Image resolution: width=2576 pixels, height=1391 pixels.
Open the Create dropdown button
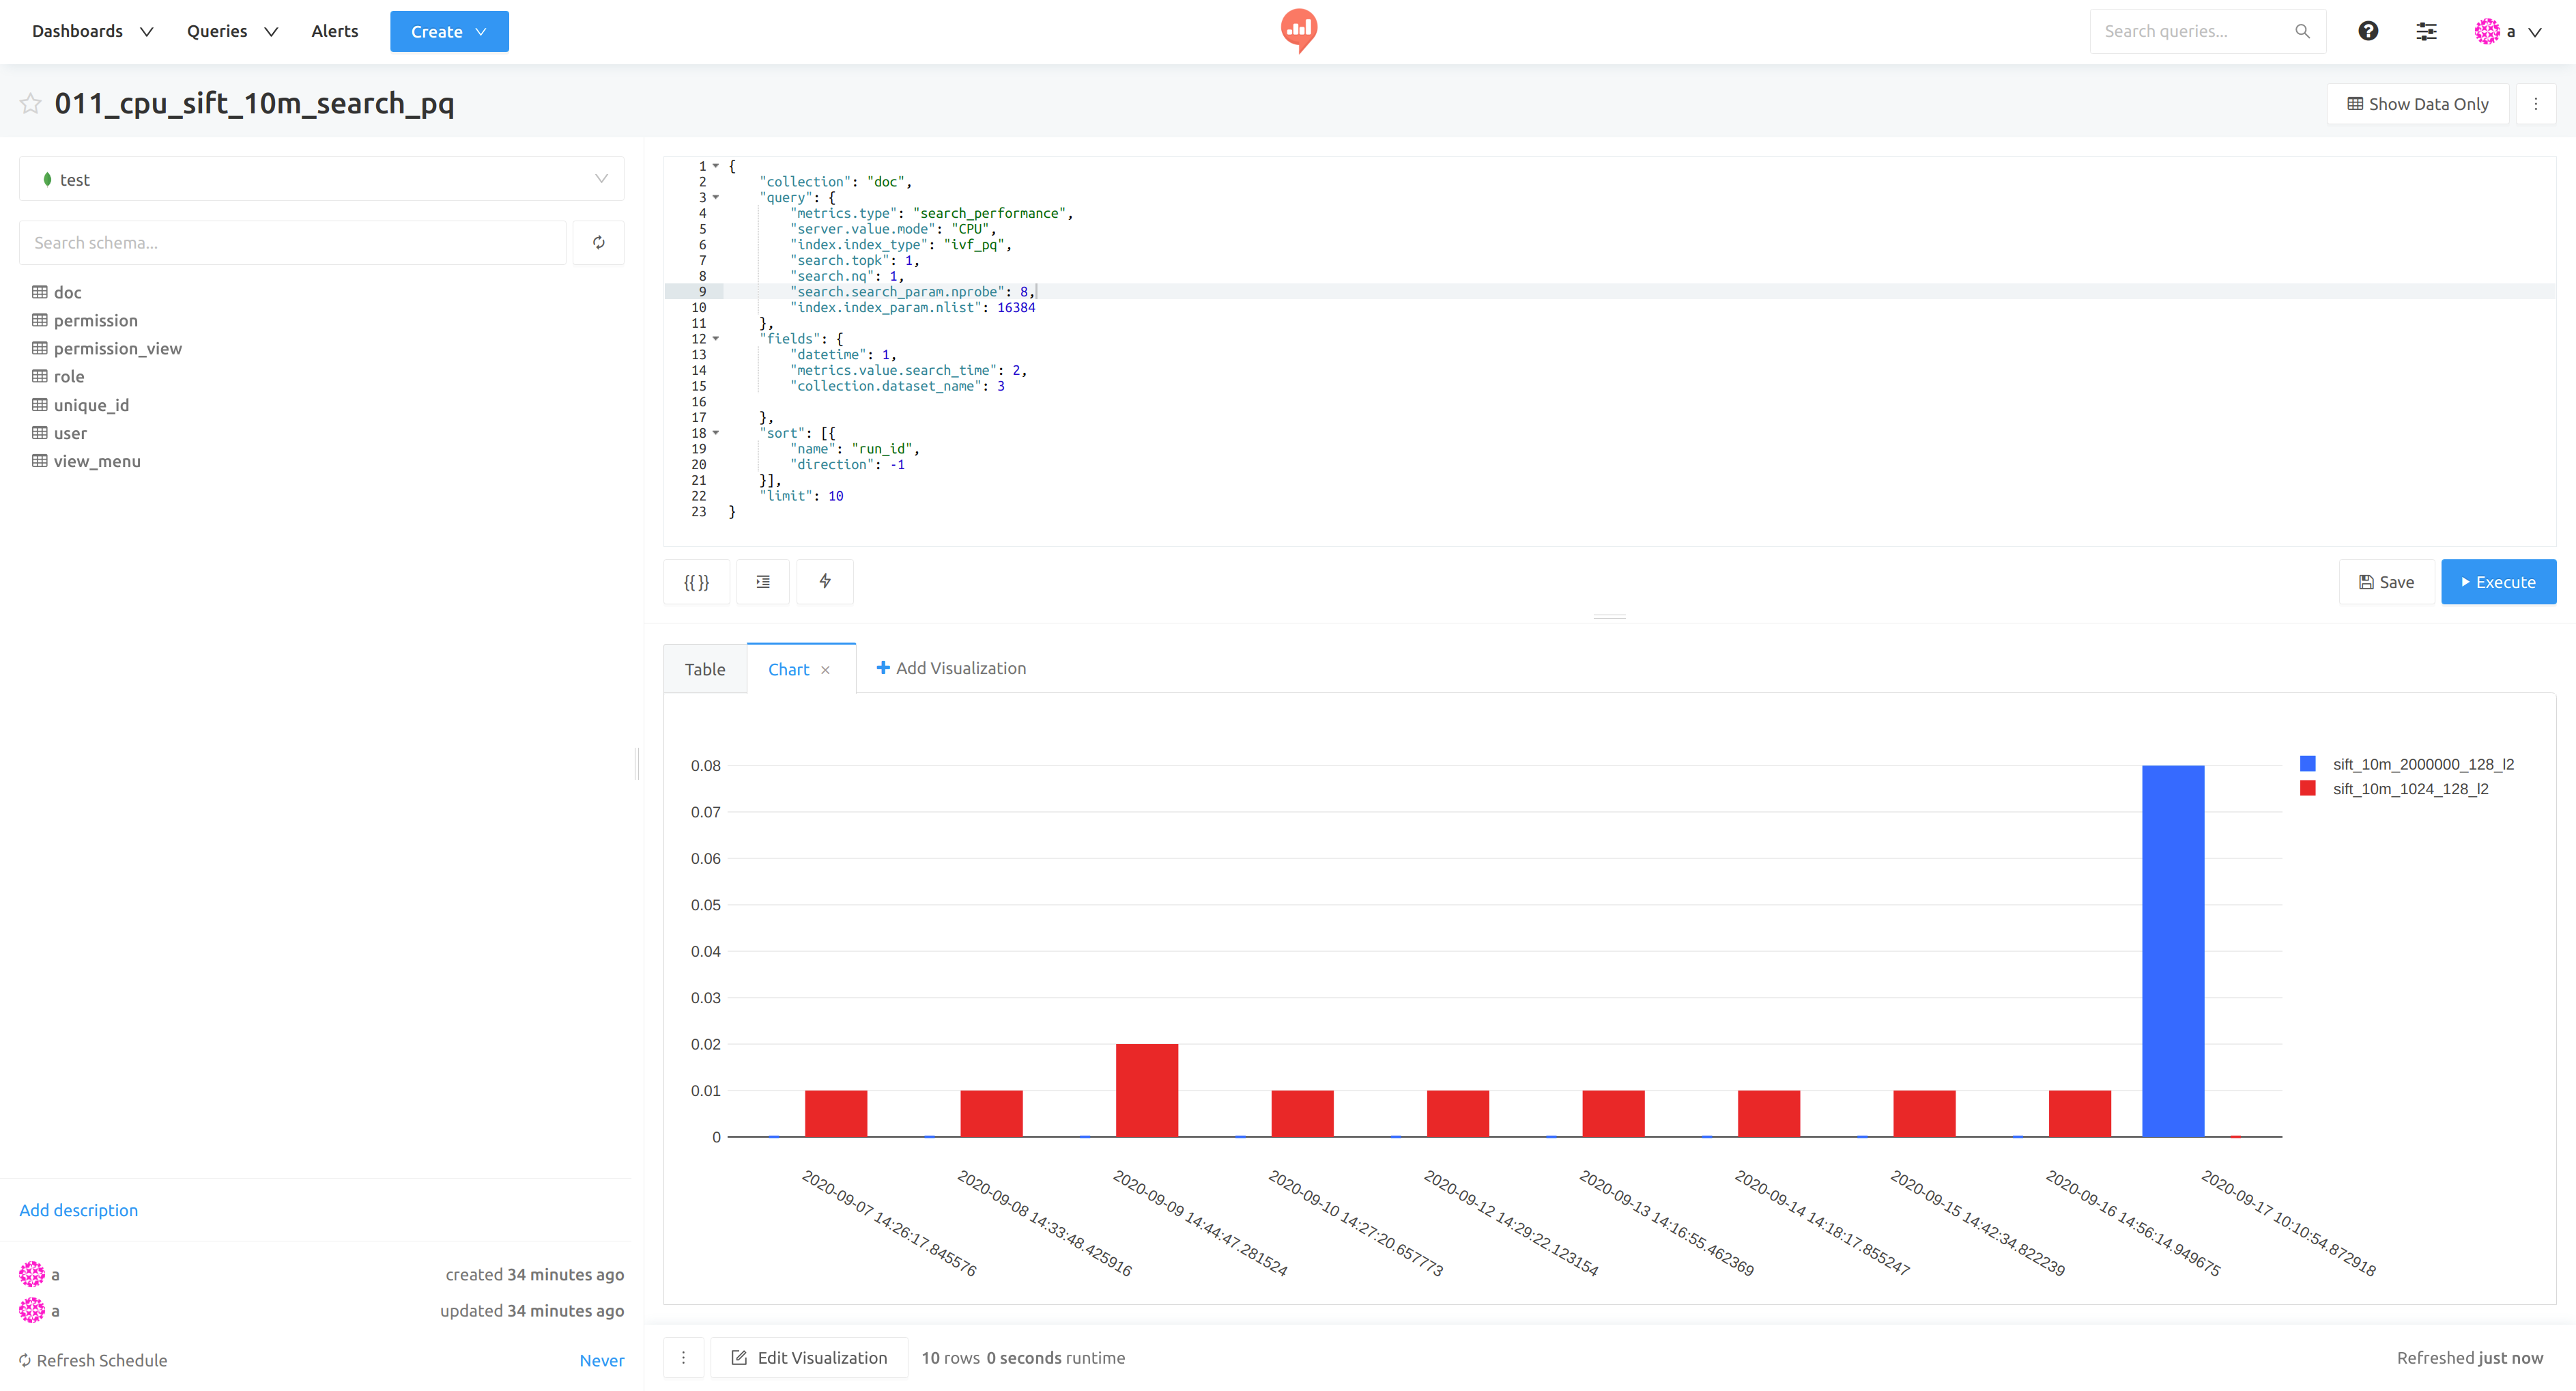pyautogui.click(x=449, y=32)
